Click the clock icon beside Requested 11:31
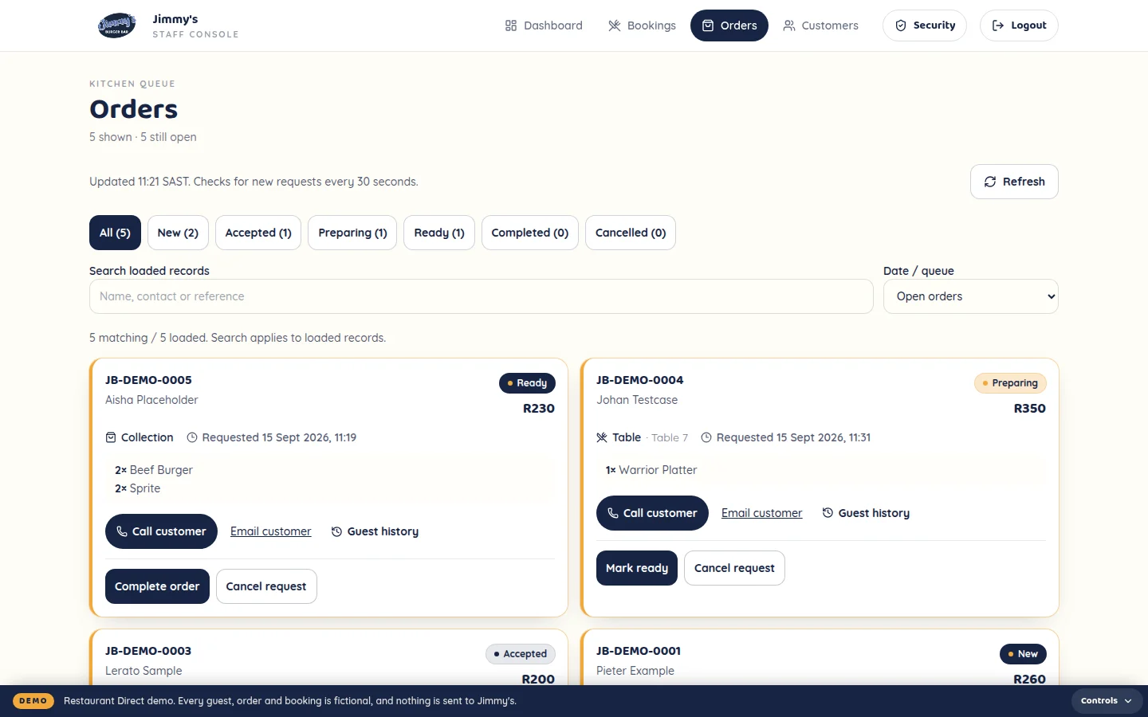 pyautogui.click(x=706, y=437)
